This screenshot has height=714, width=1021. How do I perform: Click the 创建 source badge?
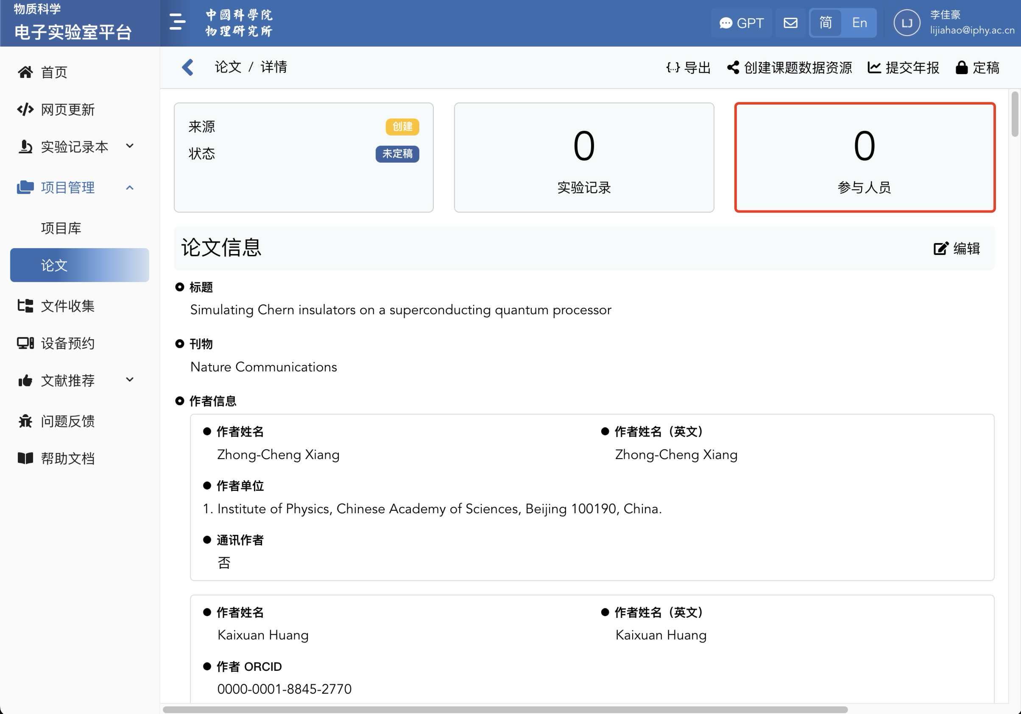point(402,127)
